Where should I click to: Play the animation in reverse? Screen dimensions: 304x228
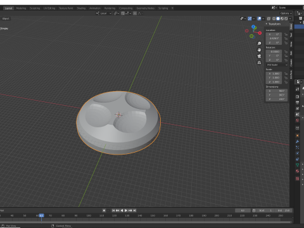click(x=122, y=210)
